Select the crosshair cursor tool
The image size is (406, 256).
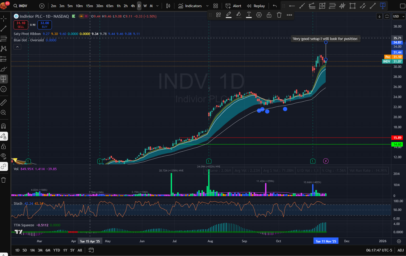click(x=4, y=19)
